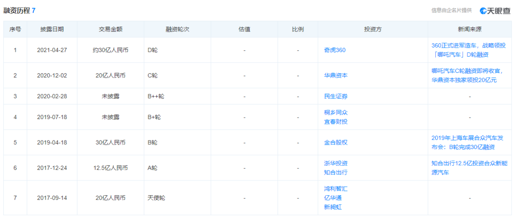Select date cell 2017-12-24
The height and width of the screenshot is (219, 516).
point(52,168)
